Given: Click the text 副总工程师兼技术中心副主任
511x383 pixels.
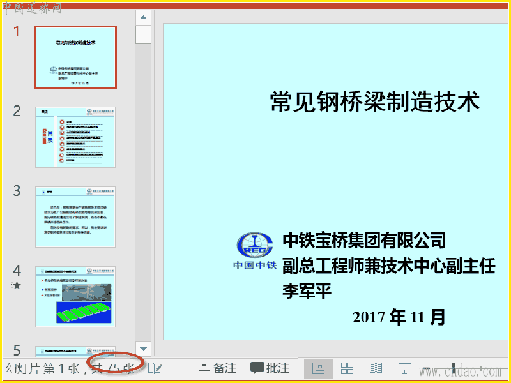Looking at the screenshot, I should 389,266.
